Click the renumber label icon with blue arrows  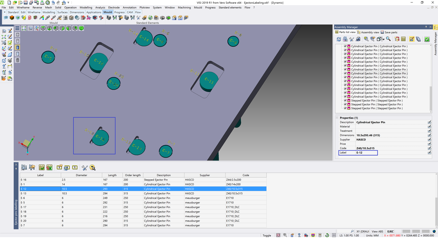coord(67,167)
